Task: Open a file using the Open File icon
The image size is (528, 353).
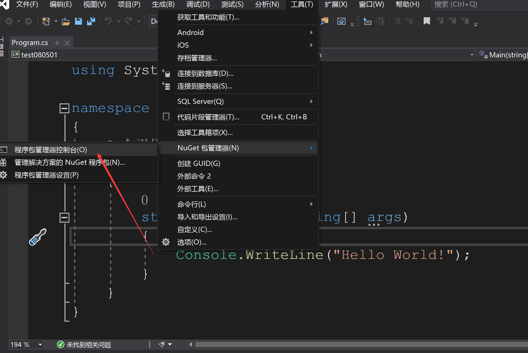Action: pyautogui.click(x=66, y=21)
